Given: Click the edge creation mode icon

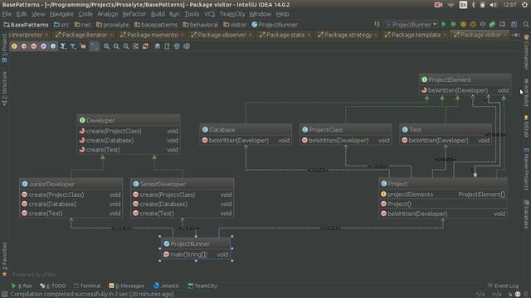Looking at the screenshot, I should click(x=83, y=46).
